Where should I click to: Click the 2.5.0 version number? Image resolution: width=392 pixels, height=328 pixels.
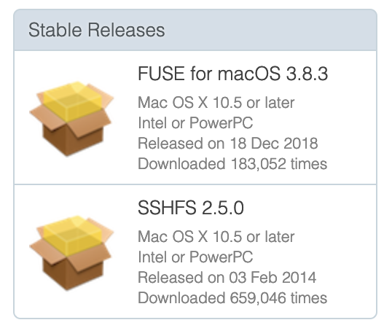(222, 208)
